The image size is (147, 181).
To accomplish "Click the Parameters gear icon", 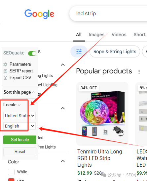I will [x=5, y=64].
